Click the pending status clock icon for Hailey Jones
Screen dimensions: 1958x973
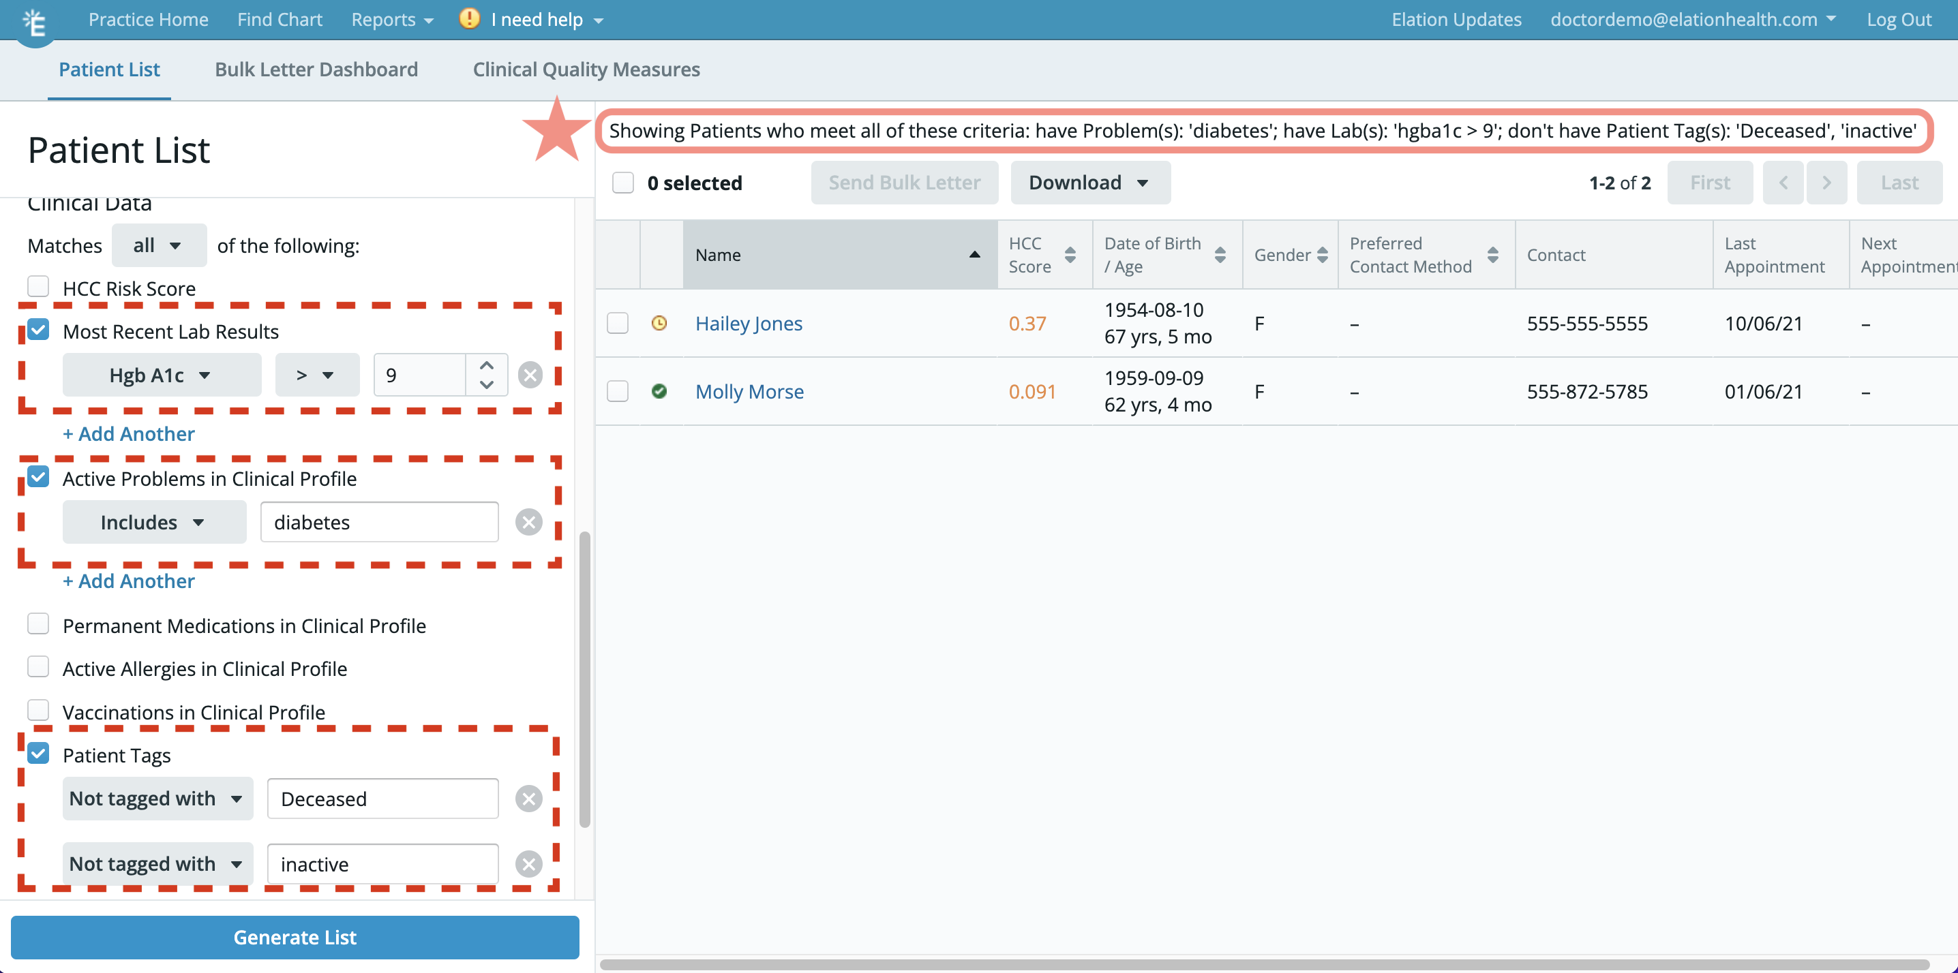coord(660,323)
